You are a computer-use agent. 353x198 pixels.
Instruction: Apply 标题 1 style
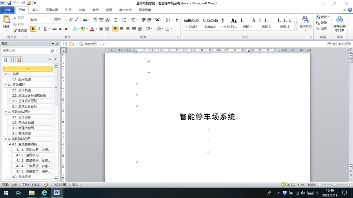coord(247,23)
